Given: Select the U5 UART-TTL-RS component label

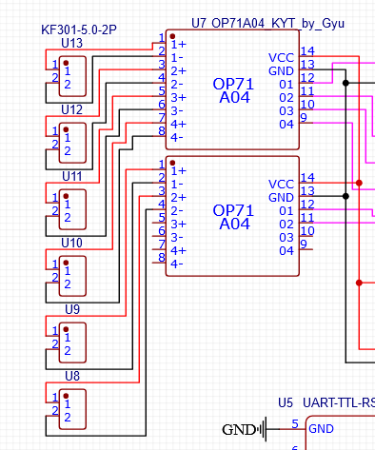Looking at the screenshot, I should (326, 402).
